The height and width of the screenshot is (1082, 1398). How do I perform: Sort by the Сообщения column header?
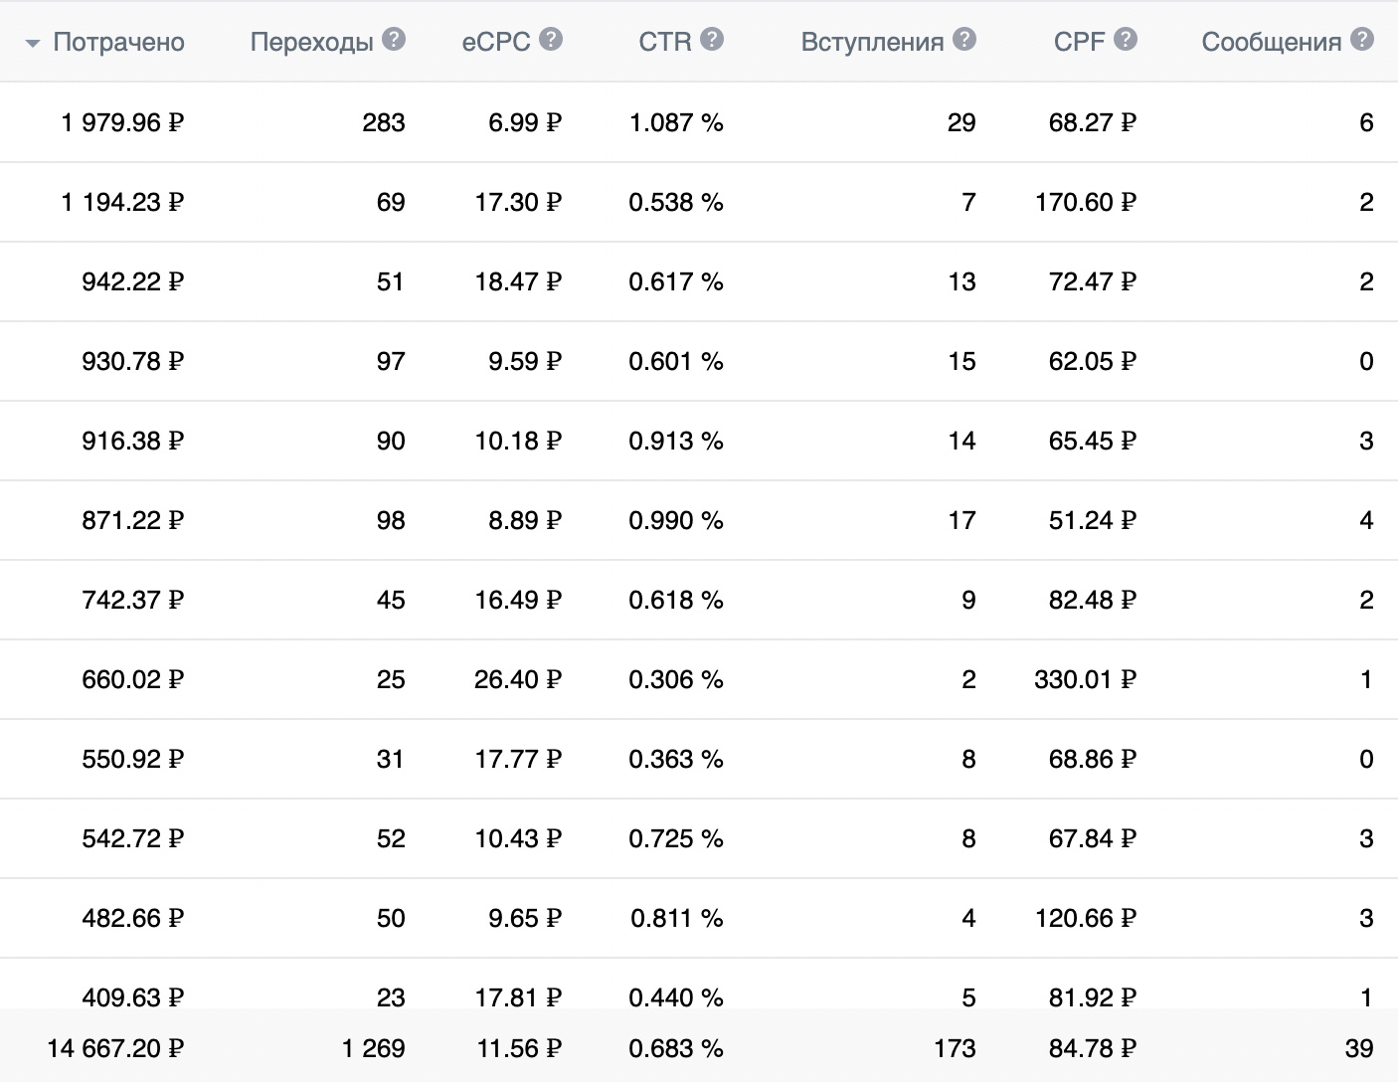[1272, 42]
